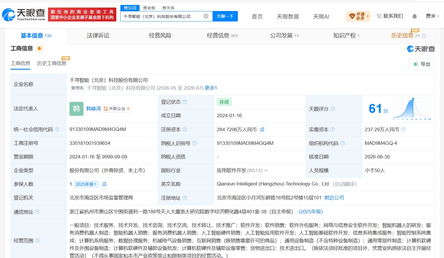
Task: Click 登记机关 value 北京市海淀区市场监督管理局
Action: pos(101,198)
